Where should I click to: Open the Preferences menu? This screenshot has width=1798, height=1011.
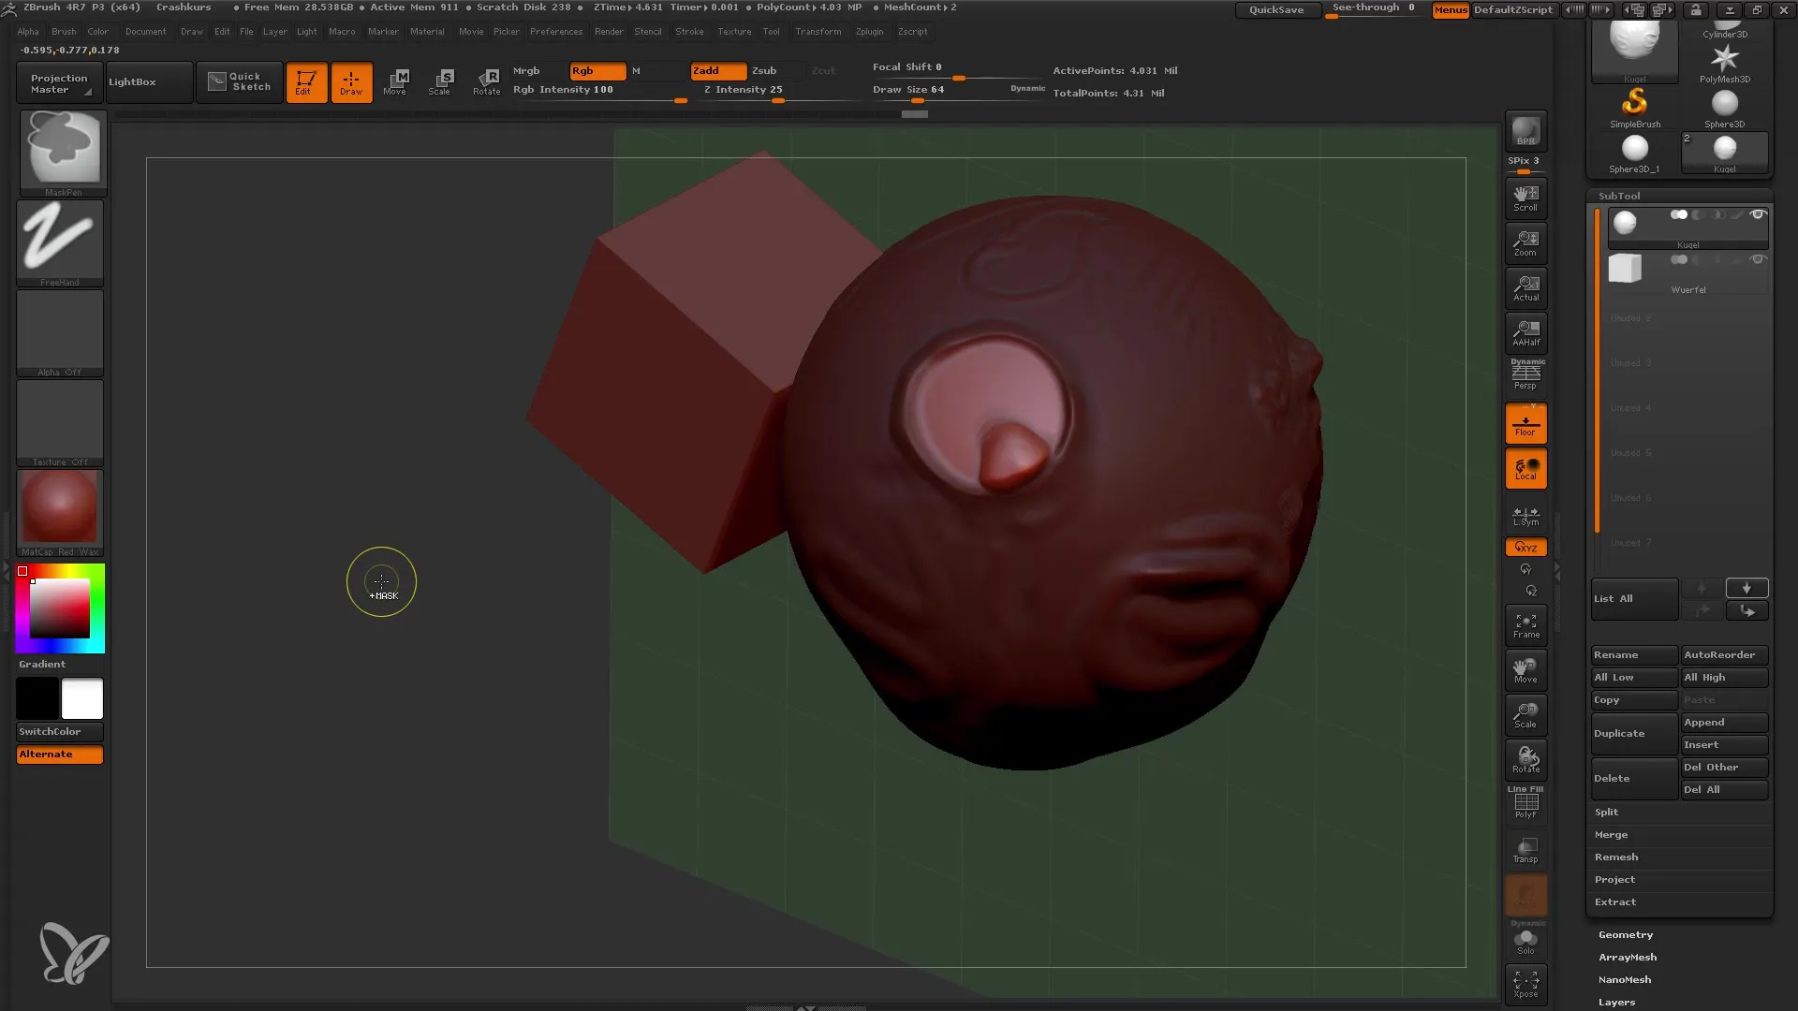[x=554, y=31]
